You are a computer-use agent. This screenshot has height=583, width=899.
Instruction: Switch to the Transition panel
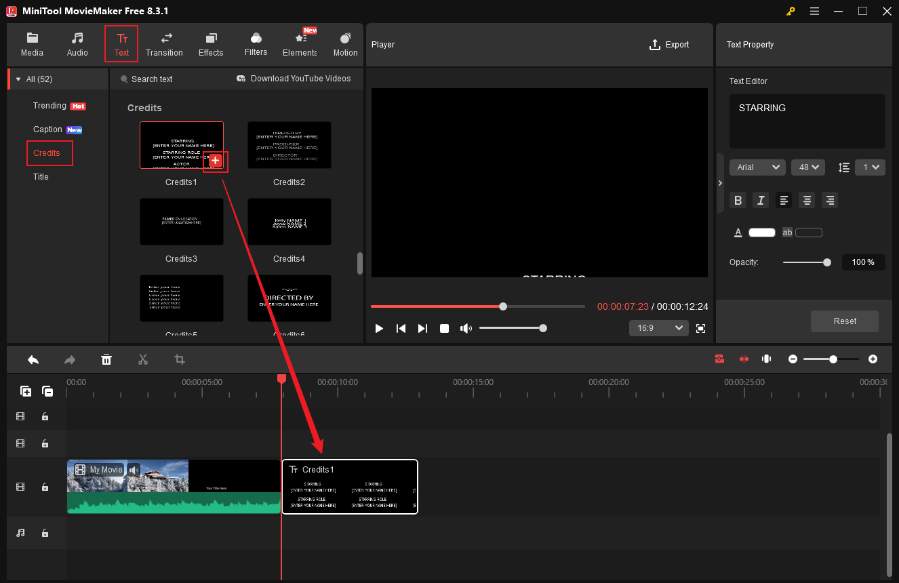164,43
